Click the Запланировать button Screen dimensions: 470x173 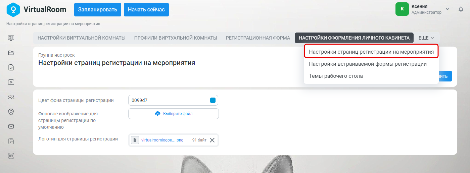(x=98, y=10)
